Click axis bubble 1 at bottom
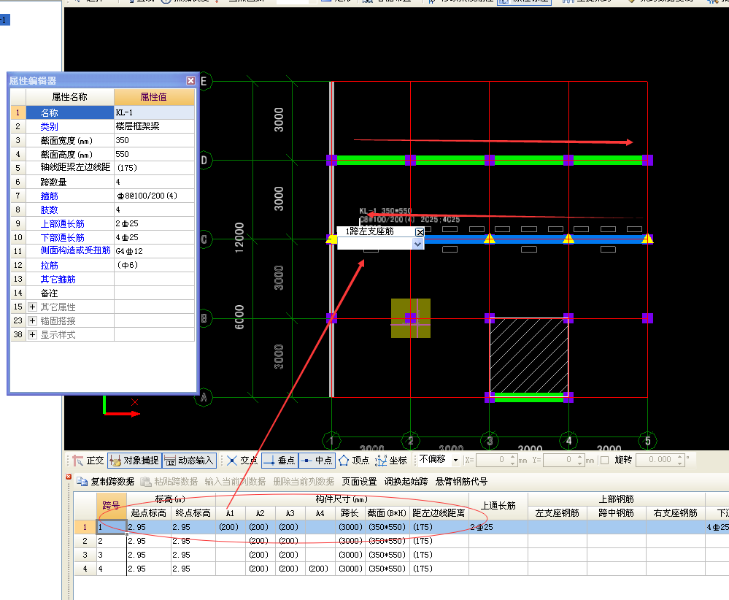 (331, 440)
